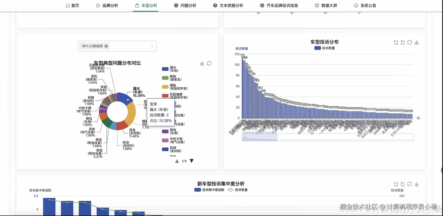Activate area zoom on the 车型投诉分布 chart
The height and width of the screenshot is (216, 443).
click(x=396, y=42)
